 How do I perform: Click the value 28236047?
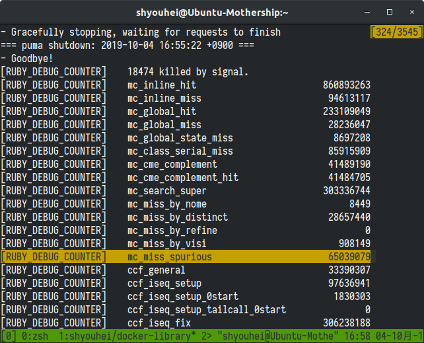click(349, 125)
